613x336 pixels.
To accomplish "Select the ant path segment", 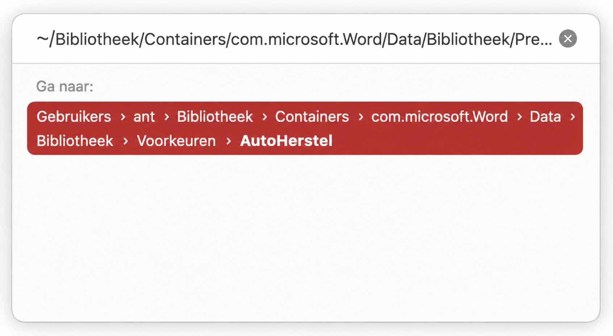I will (x=144, y=117).
